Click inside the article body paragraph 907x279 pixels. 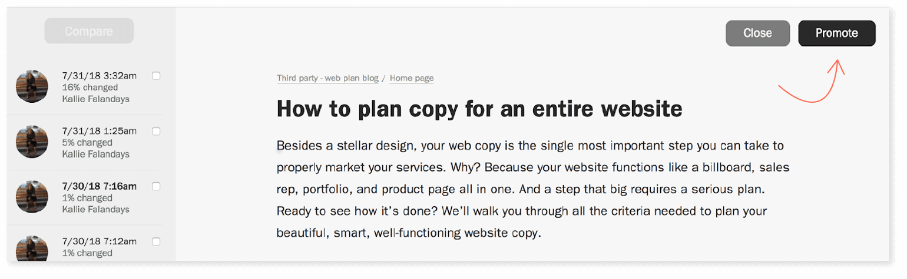(530, 189)
